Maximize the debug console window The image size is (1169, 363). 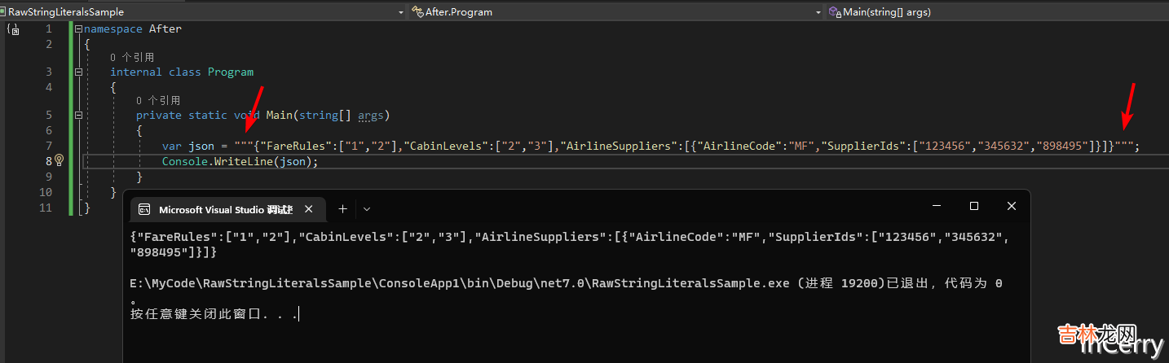[974, 207]
